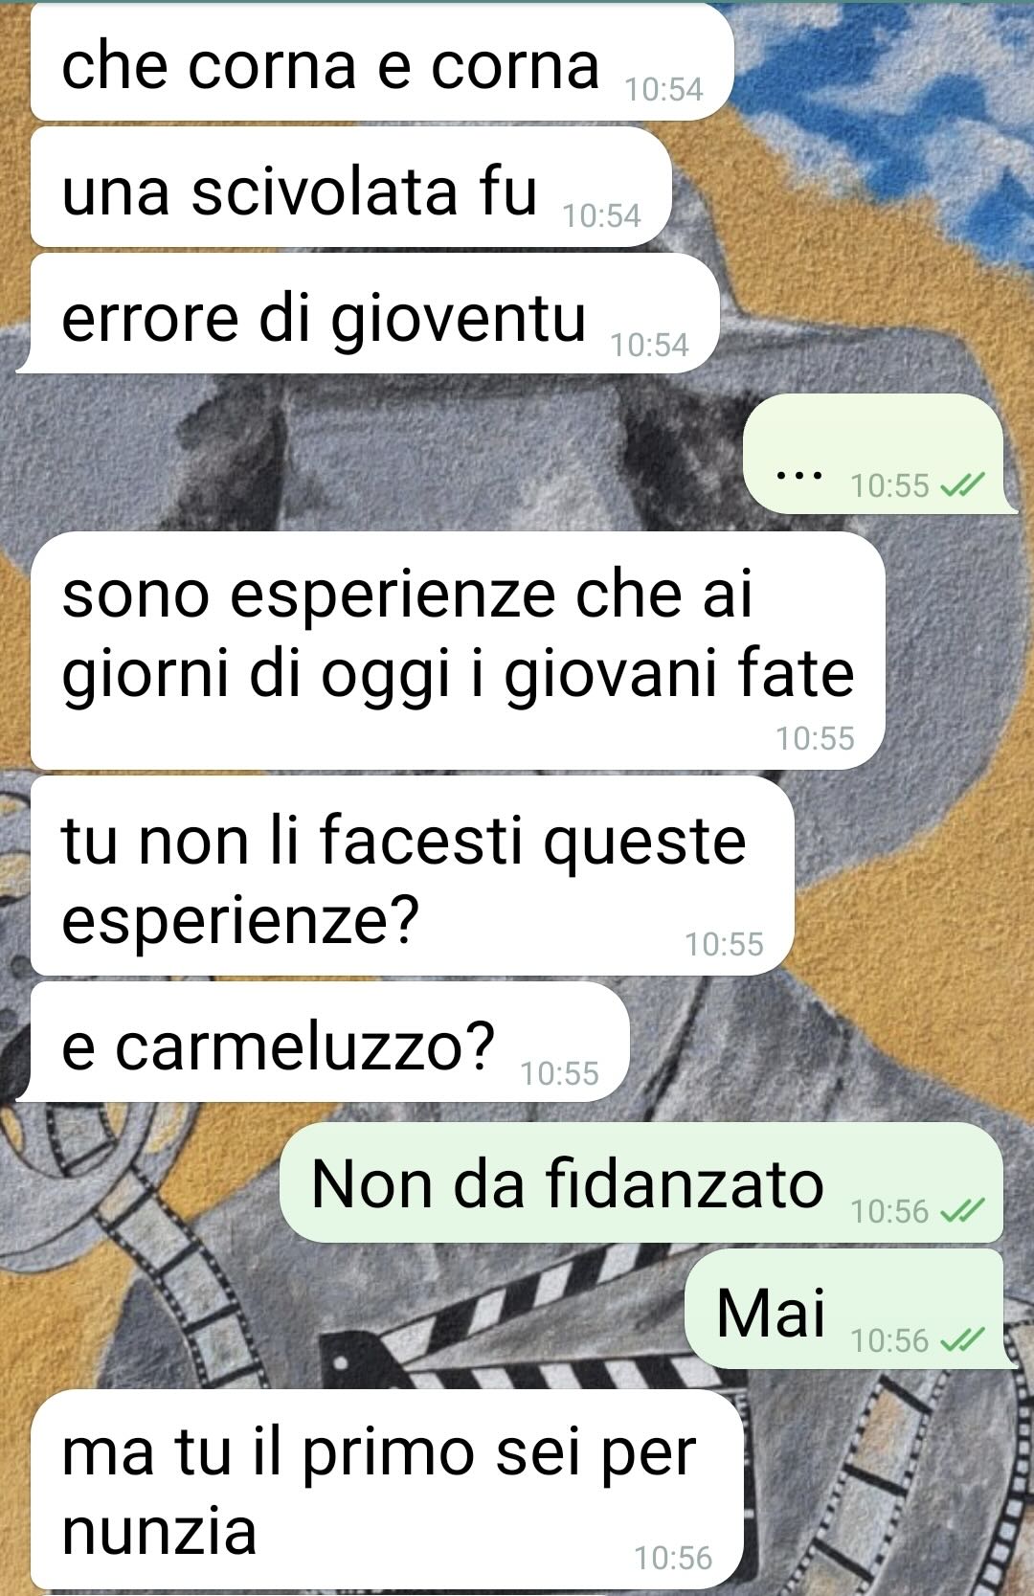
Task: Select the 'una scivolata fu' message bubble
Action: 350,188
